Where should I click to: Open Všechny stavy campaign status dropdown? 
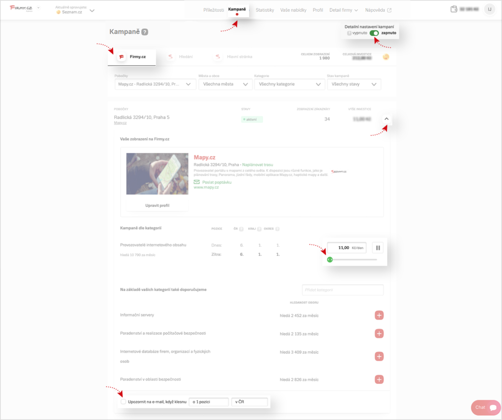(353, 84)
